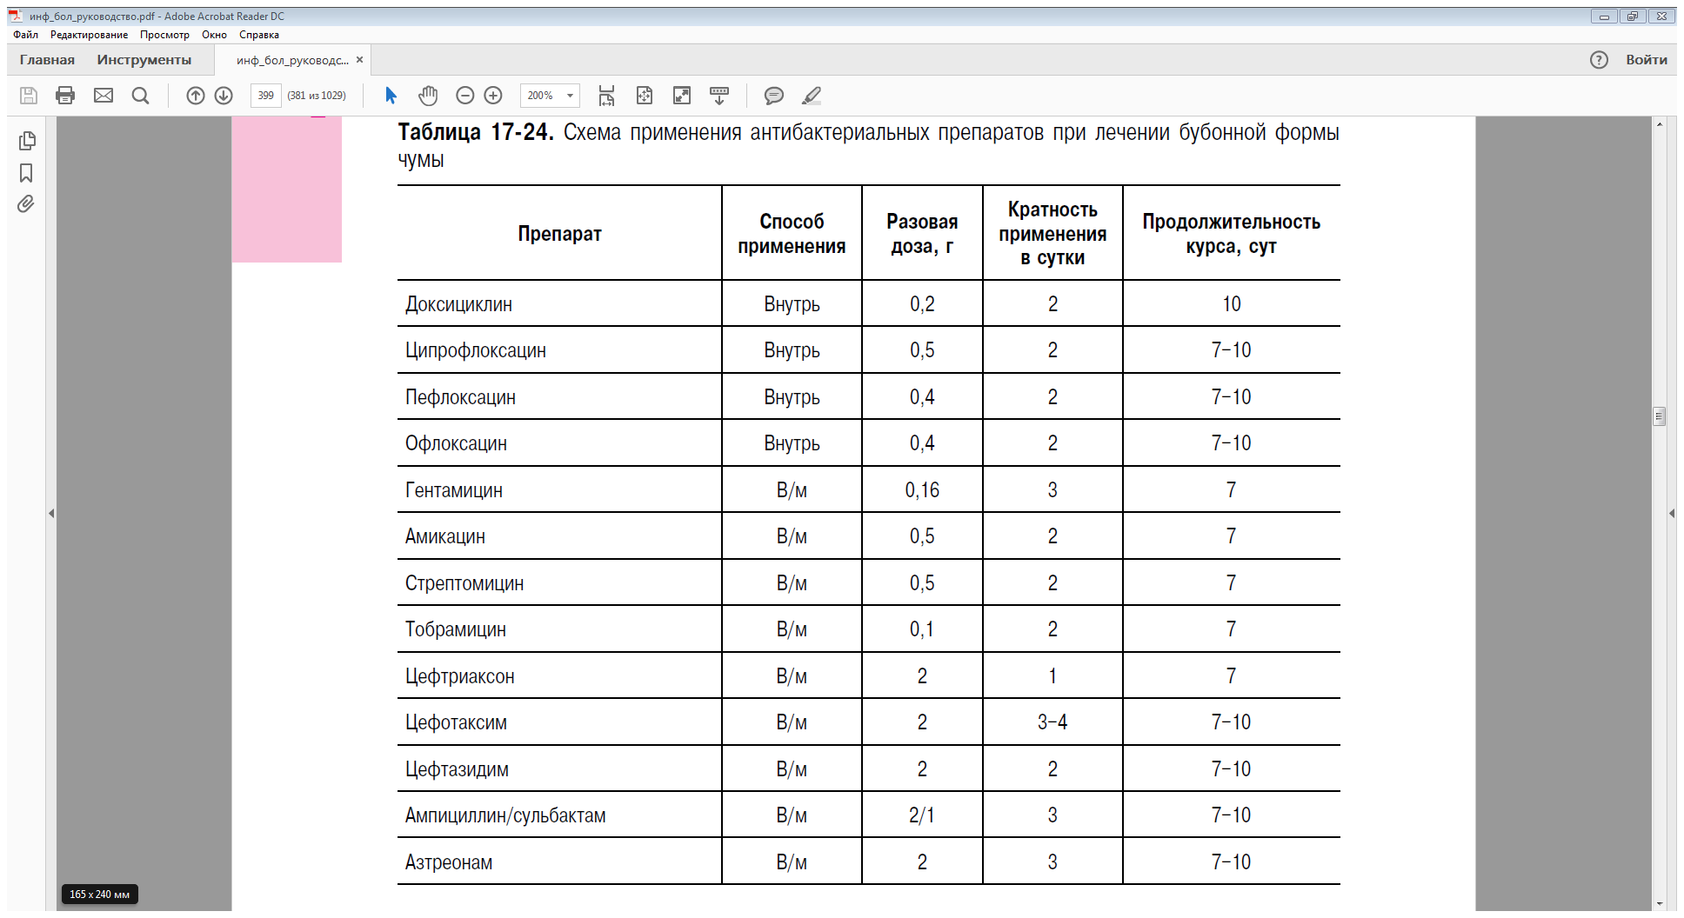1684x918 pixels.
Task: Close the инф_бол_руководс... document tab
Action: tap(359, 60)
